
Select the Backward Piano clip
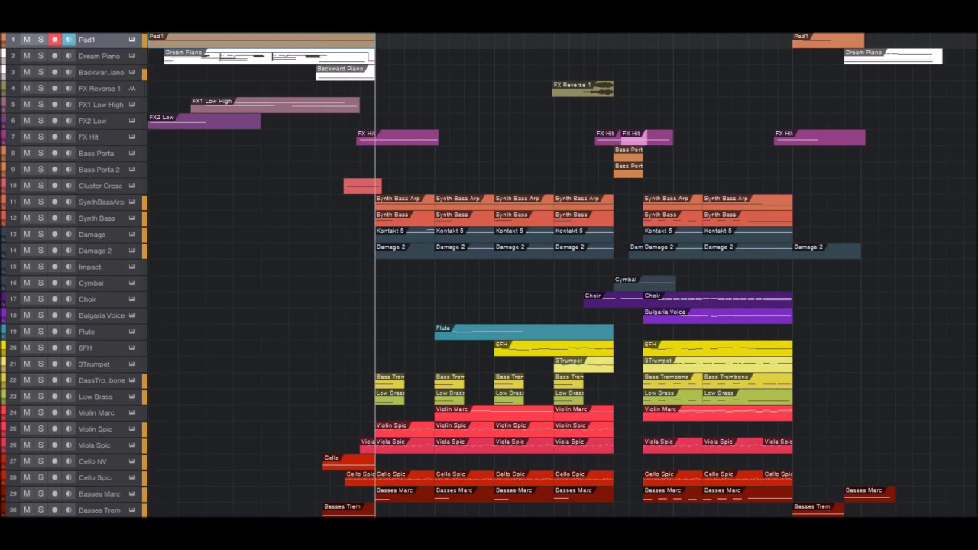pyautogui.click(x=345, y=73)
